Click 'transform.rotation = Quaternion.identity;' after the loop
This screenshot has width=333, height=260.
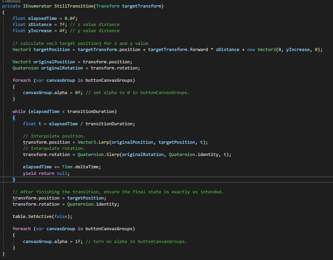[66, 204]
